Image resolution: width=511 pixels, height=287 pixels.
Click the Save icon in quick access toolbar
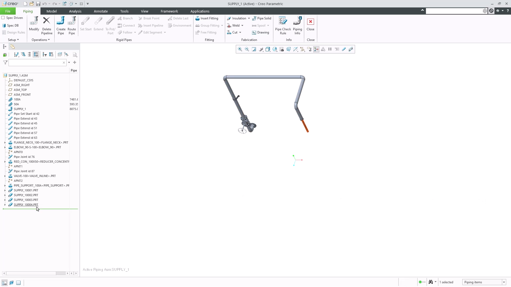[x=38, y=4]
